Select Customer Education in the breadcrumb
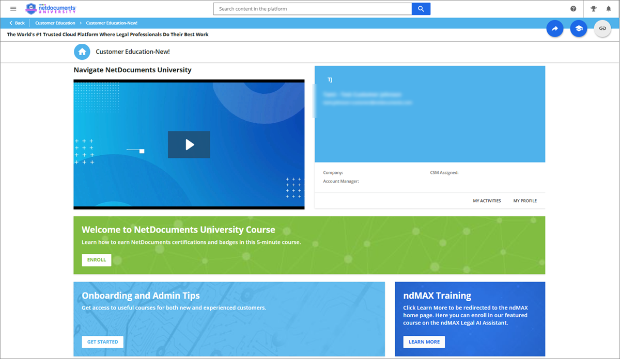Screen dimensions: 620x359 [x=55, y=23]
